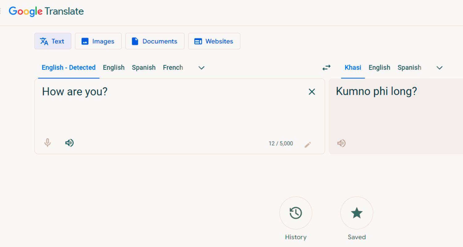Click the microphone voice input icon
Image resolution: width=463 pixels, height=247 pixels.
click(48, 143)
